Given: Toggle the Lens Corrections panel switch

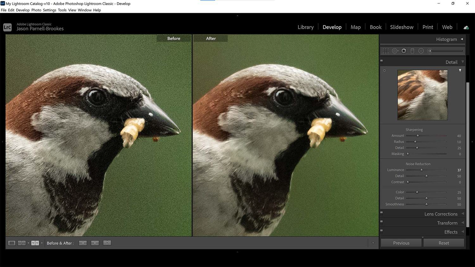Looking at the screenshot, I should click(382, 213).
